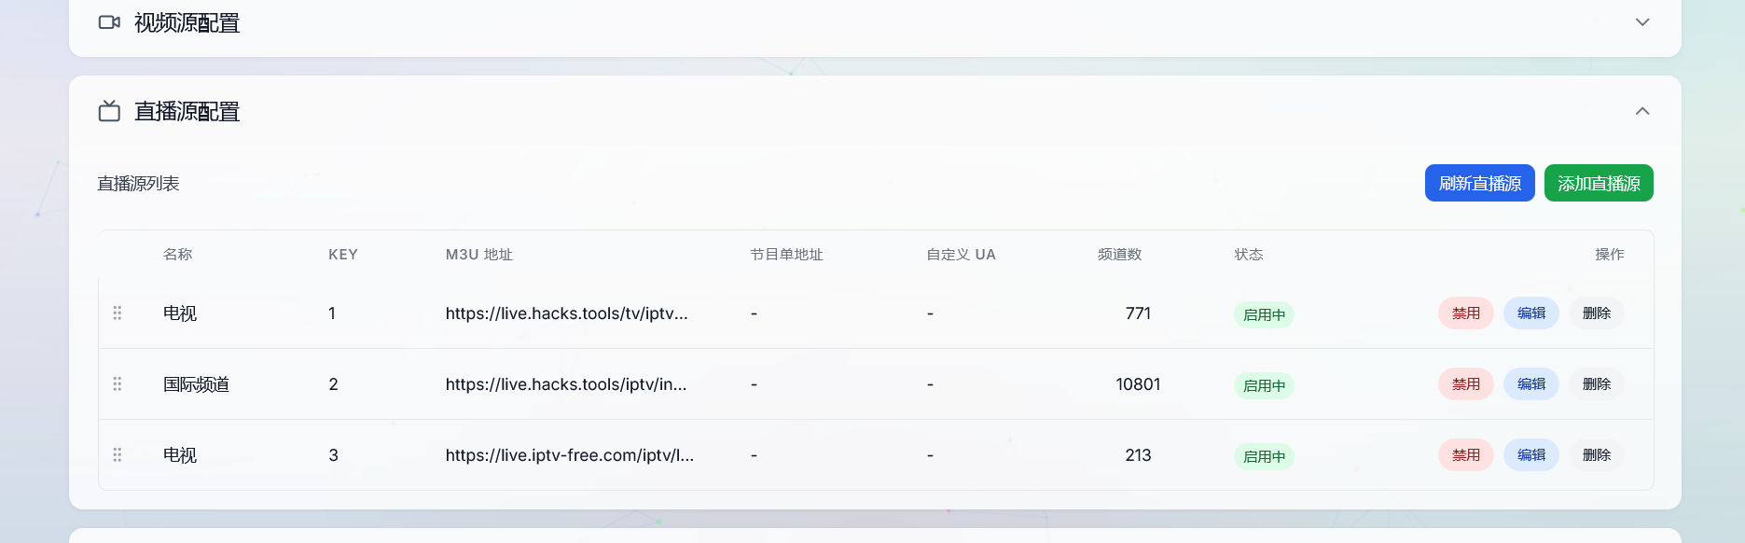1745x543 pixels.
Task: Disable the 国际频道 live source
Action: (1465, 384)
